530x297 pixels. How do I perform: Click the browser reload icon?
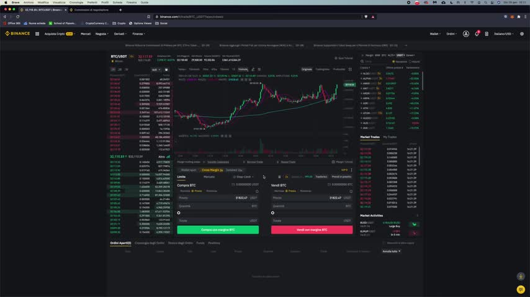pos(18,17)
